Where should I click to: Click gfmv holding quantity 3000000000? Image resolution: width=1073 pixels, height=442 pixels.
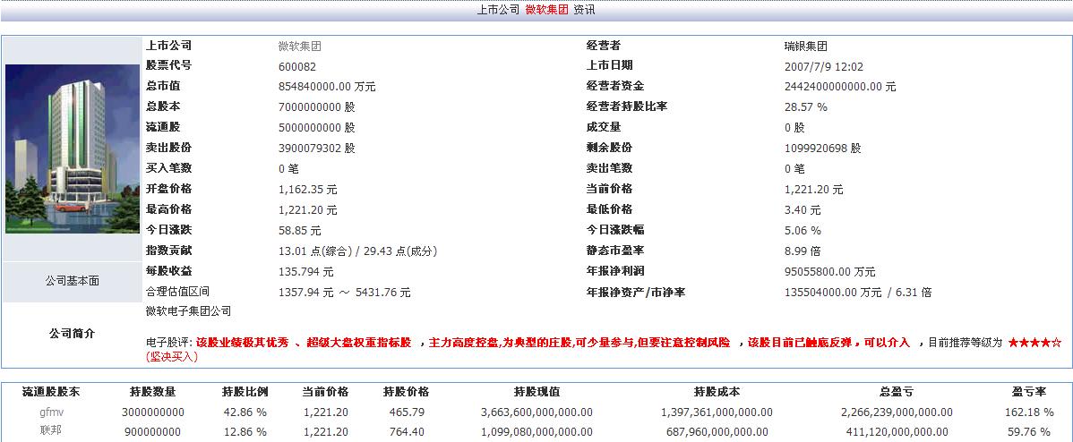pyautogui.click(x=153, y=412)
